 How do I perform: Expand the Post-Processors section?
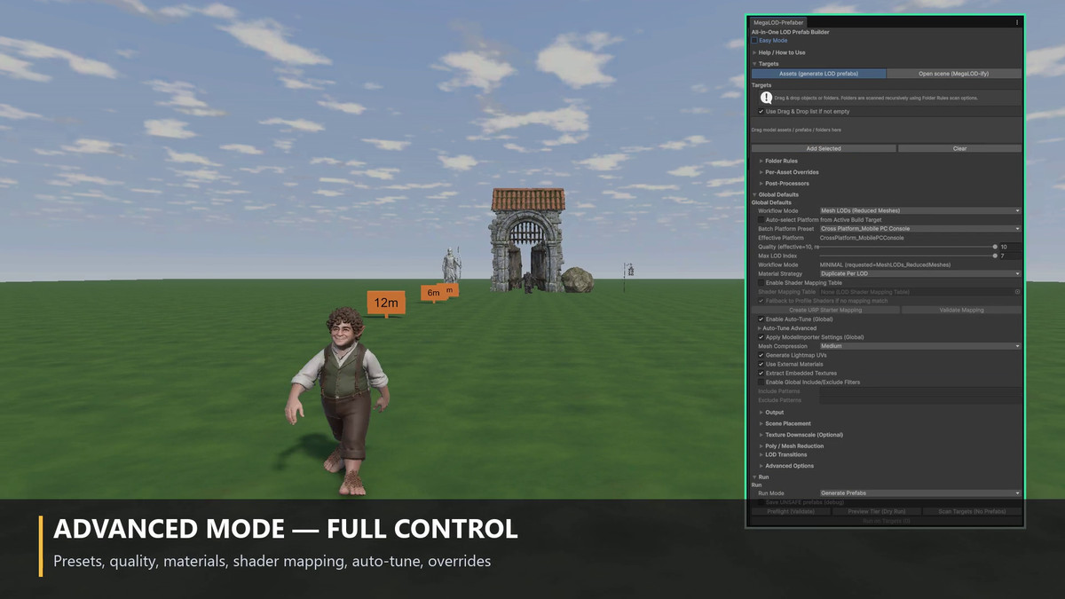(x=761, y=184)
